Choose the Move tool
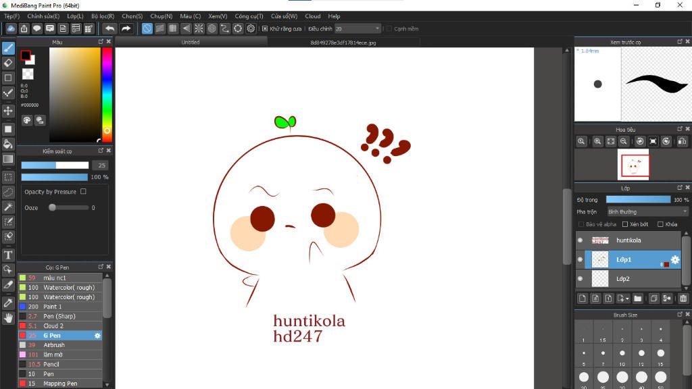 pyautogui.click(x=8, y=111)
